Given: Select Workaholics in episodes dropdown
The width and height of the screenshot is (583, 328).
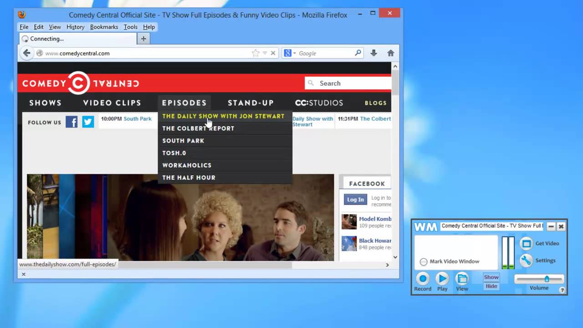Looking at the screenshot, I should tap(225, 165).
